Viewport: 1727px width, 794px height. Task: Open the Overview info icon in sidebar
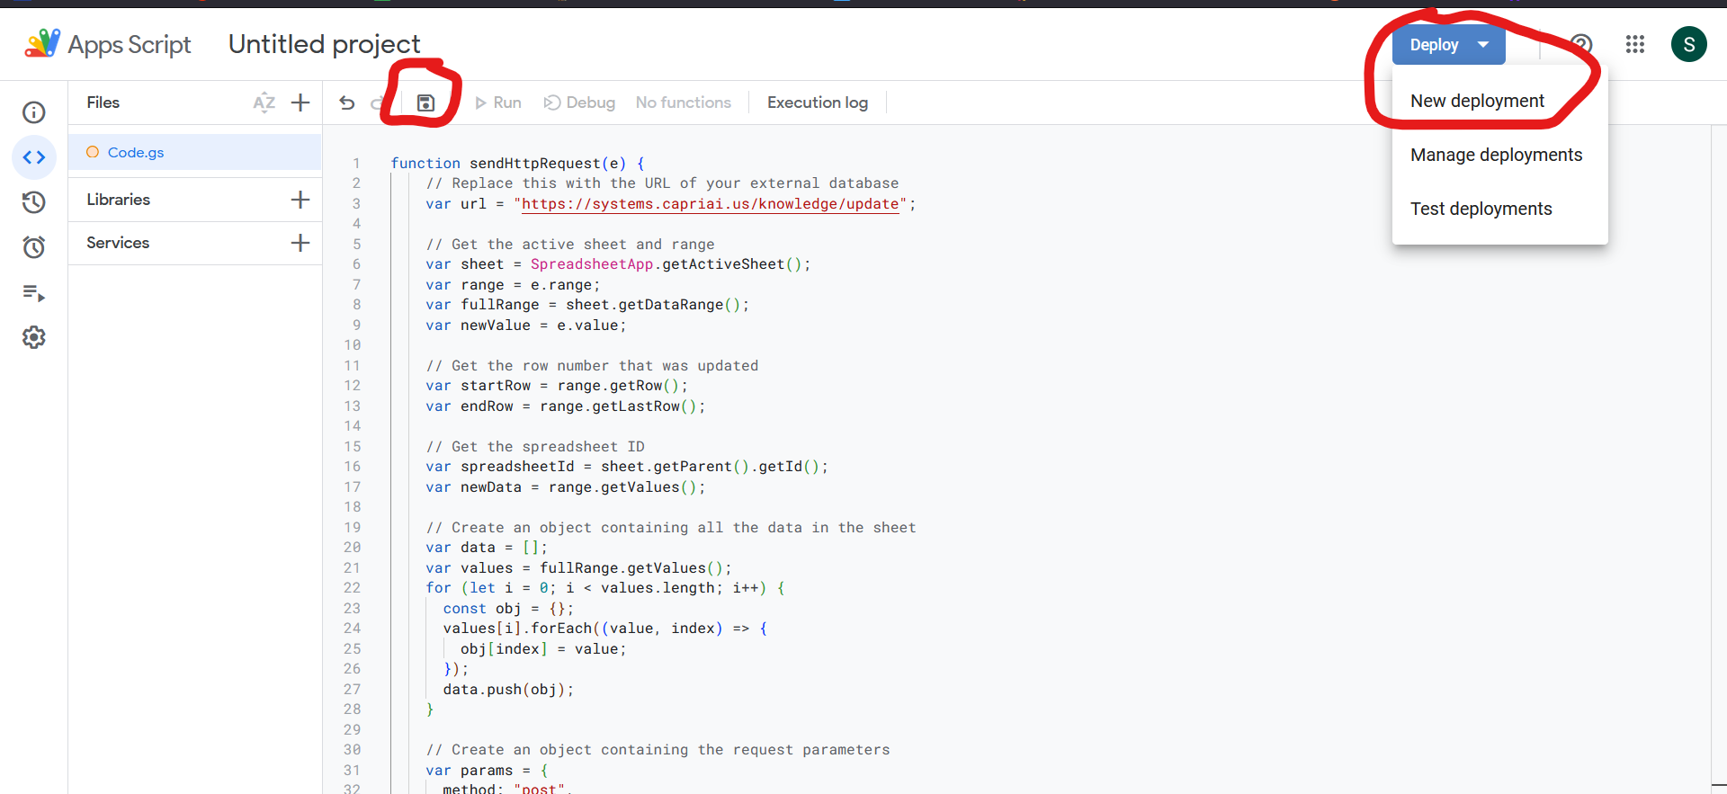point(34,112)
